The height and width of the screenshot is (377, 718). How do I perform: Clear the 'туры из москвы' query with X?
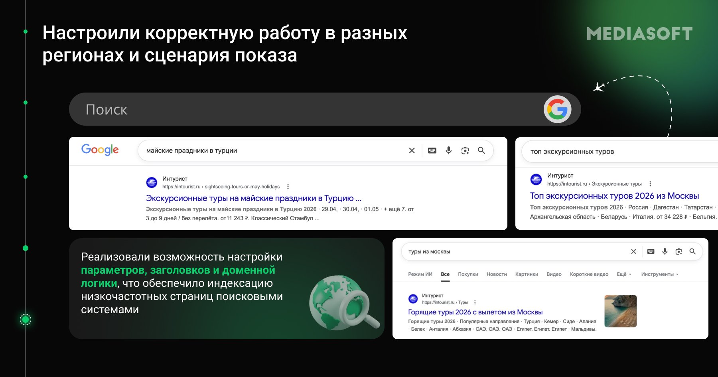[x=633, y=251]
